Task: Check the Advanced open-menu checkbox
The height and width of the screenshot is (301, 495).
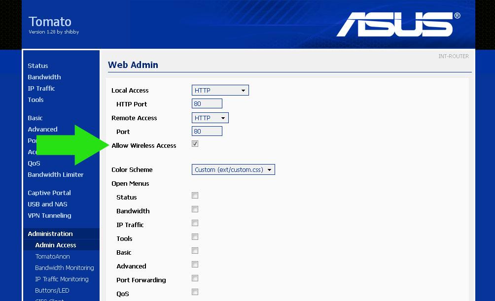Action: [195, 265]
